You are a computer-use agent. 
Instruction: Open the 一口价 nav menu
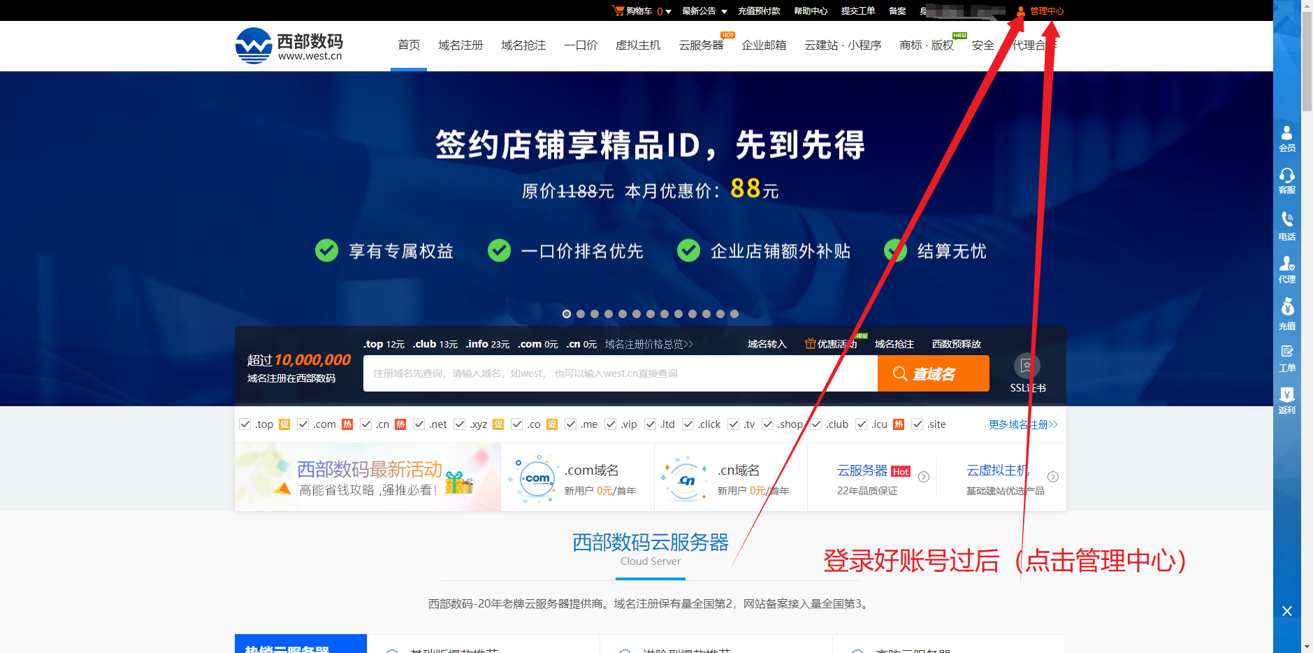point(581,45)
